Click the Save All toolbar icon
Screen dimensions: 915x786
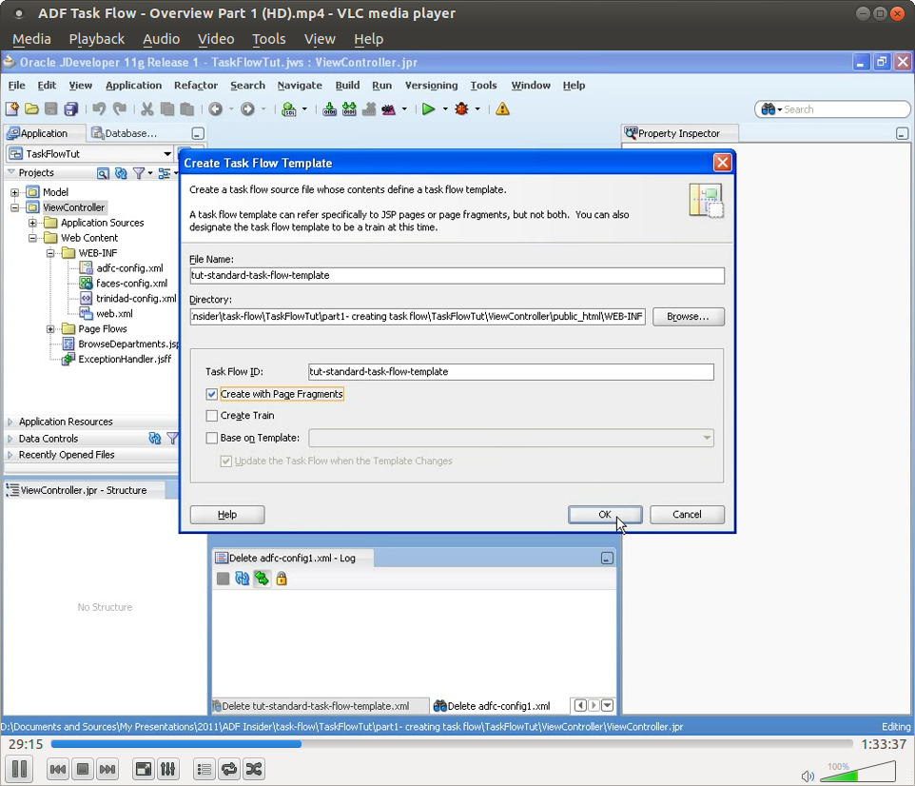point(70,108)
